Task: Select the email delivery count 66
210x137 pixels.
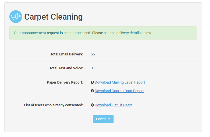Action: (x=93, y=54)
